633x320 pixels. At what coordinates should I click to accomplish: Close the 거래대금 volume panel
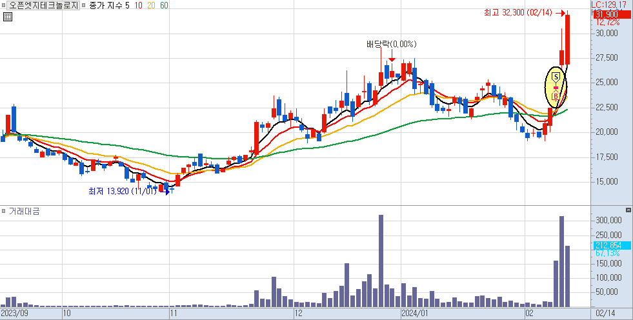pos(628,210)
